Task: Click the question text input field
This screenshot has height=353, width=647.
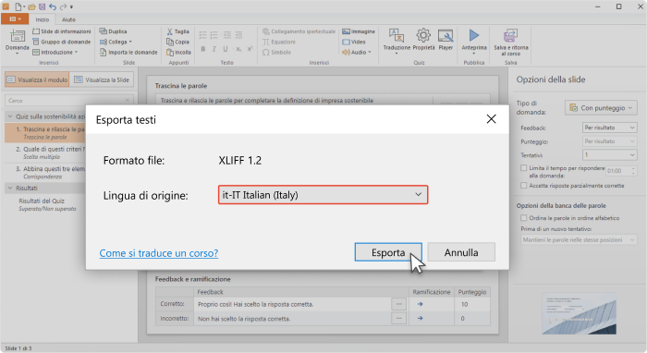Action: 295,100
